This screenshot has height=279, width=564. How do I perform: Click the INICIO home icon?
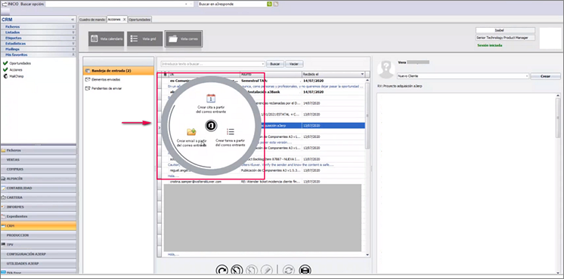5,4
